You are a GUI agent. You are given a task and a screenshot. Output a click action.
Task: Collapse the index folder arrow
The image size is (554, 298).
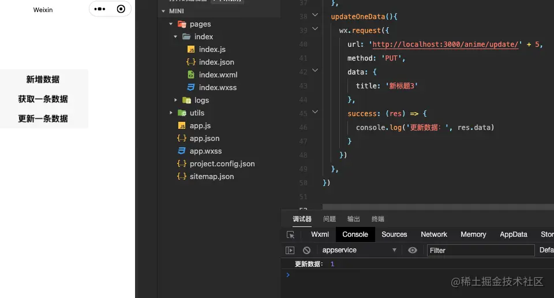click(175, 37)
